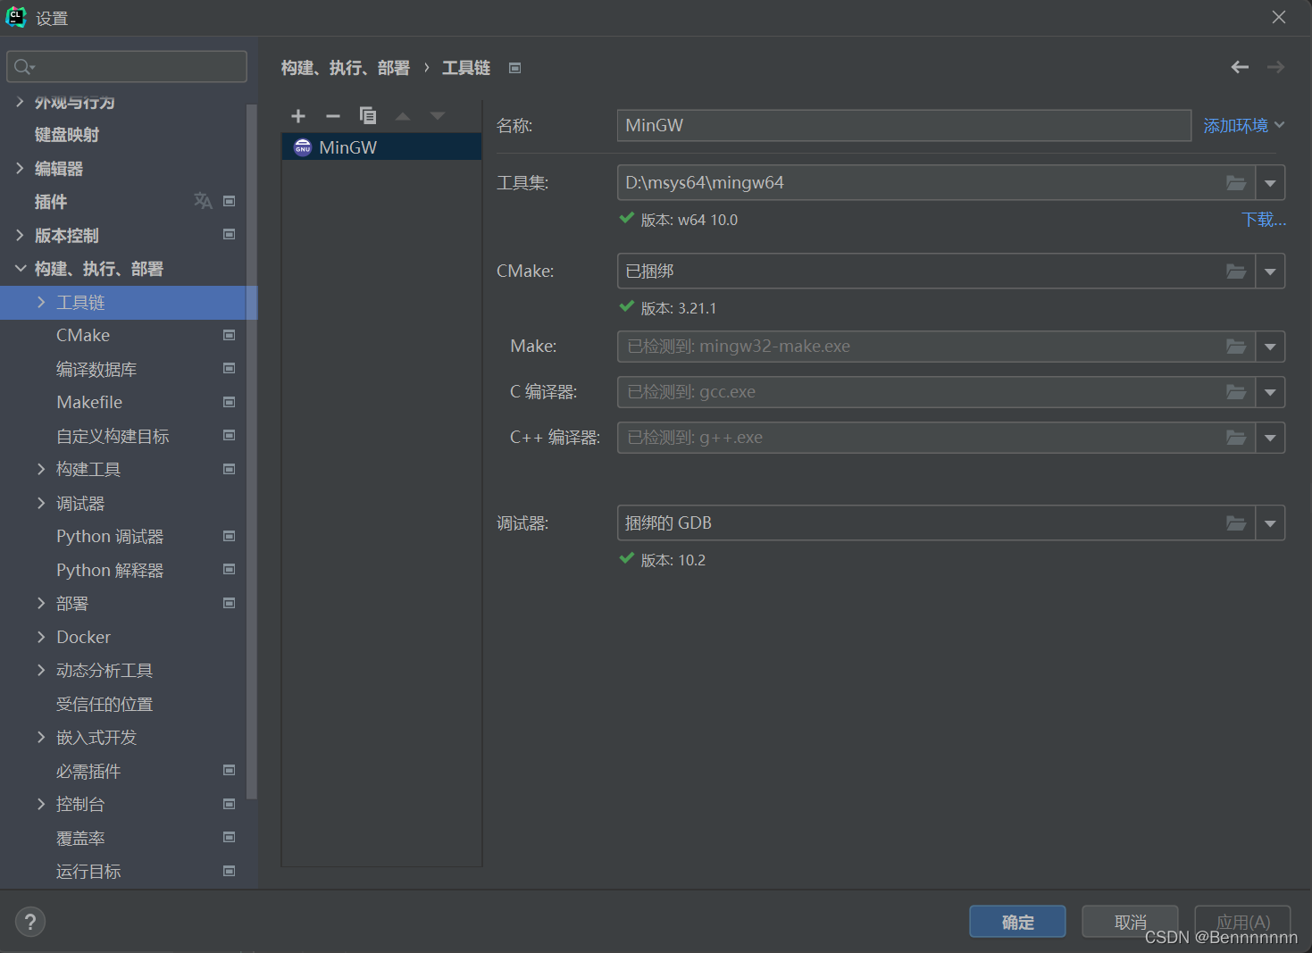Open help with question mark icon
The height and width of the screenshot is (953, 1312).
pyautogui.click(x=30, y=922)
